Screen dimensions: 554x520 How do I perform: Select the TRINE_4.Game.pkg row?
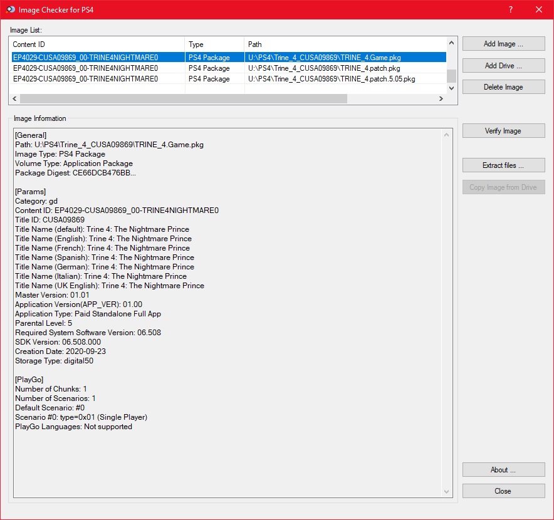[x=229, y=57]
